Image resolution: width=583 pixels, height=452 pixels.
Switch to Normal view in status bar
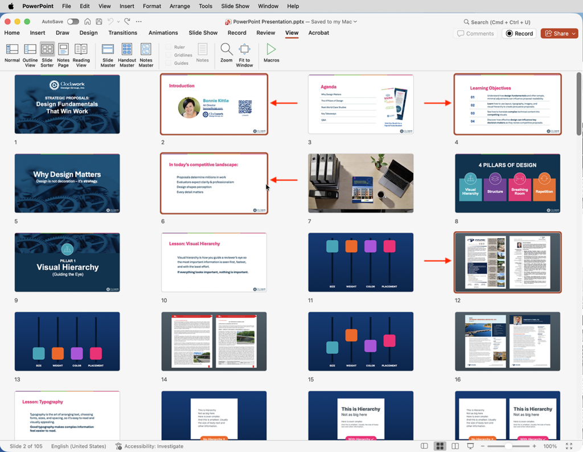[424, 446]
